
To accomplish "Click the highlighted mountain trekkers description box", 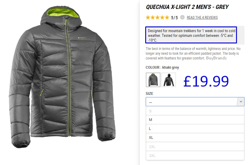I will tap(191, 35).
